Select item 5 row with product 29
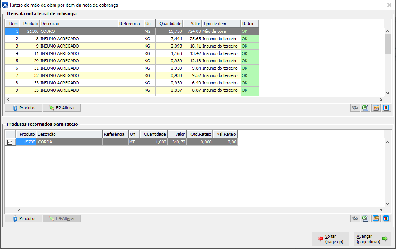Viewport: 396px width, 249px height. pyautogui.click(x=132, y=61)
